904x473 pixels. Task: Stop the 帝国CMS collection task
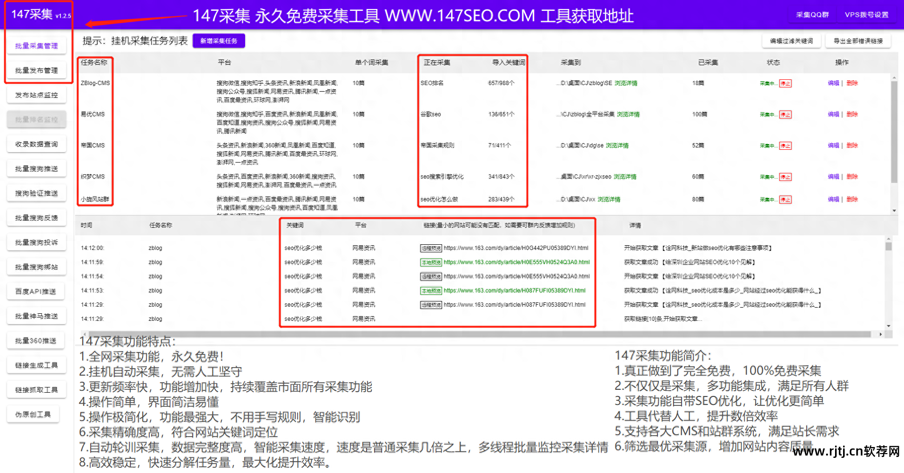(785, 145)
